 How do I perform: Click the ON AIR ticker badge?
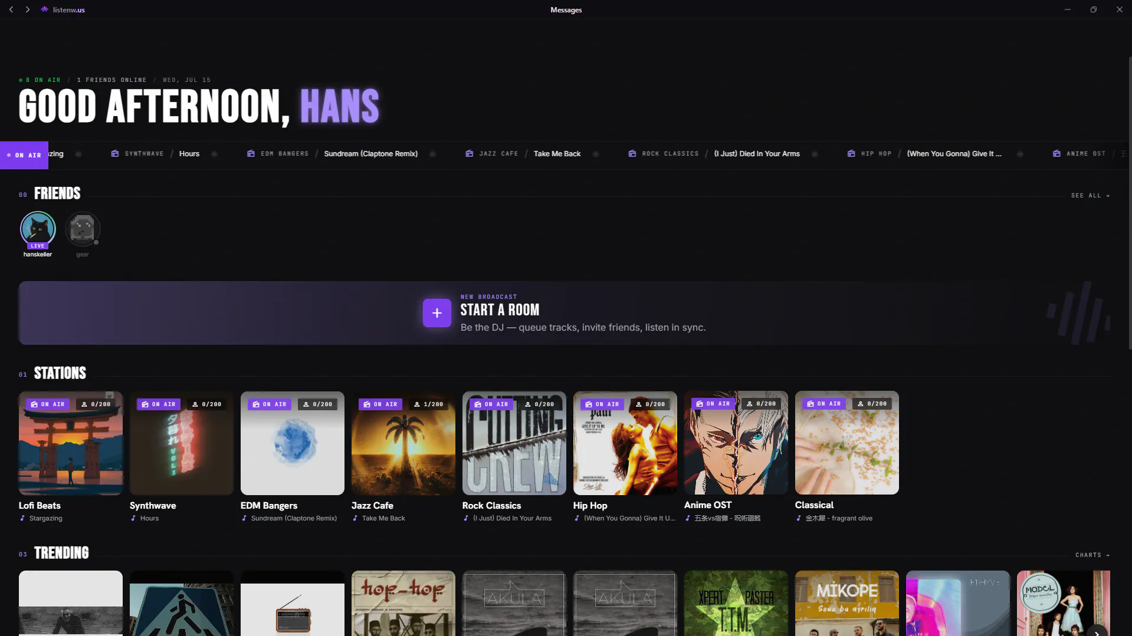pyautogui.click(x=24, y=155)
